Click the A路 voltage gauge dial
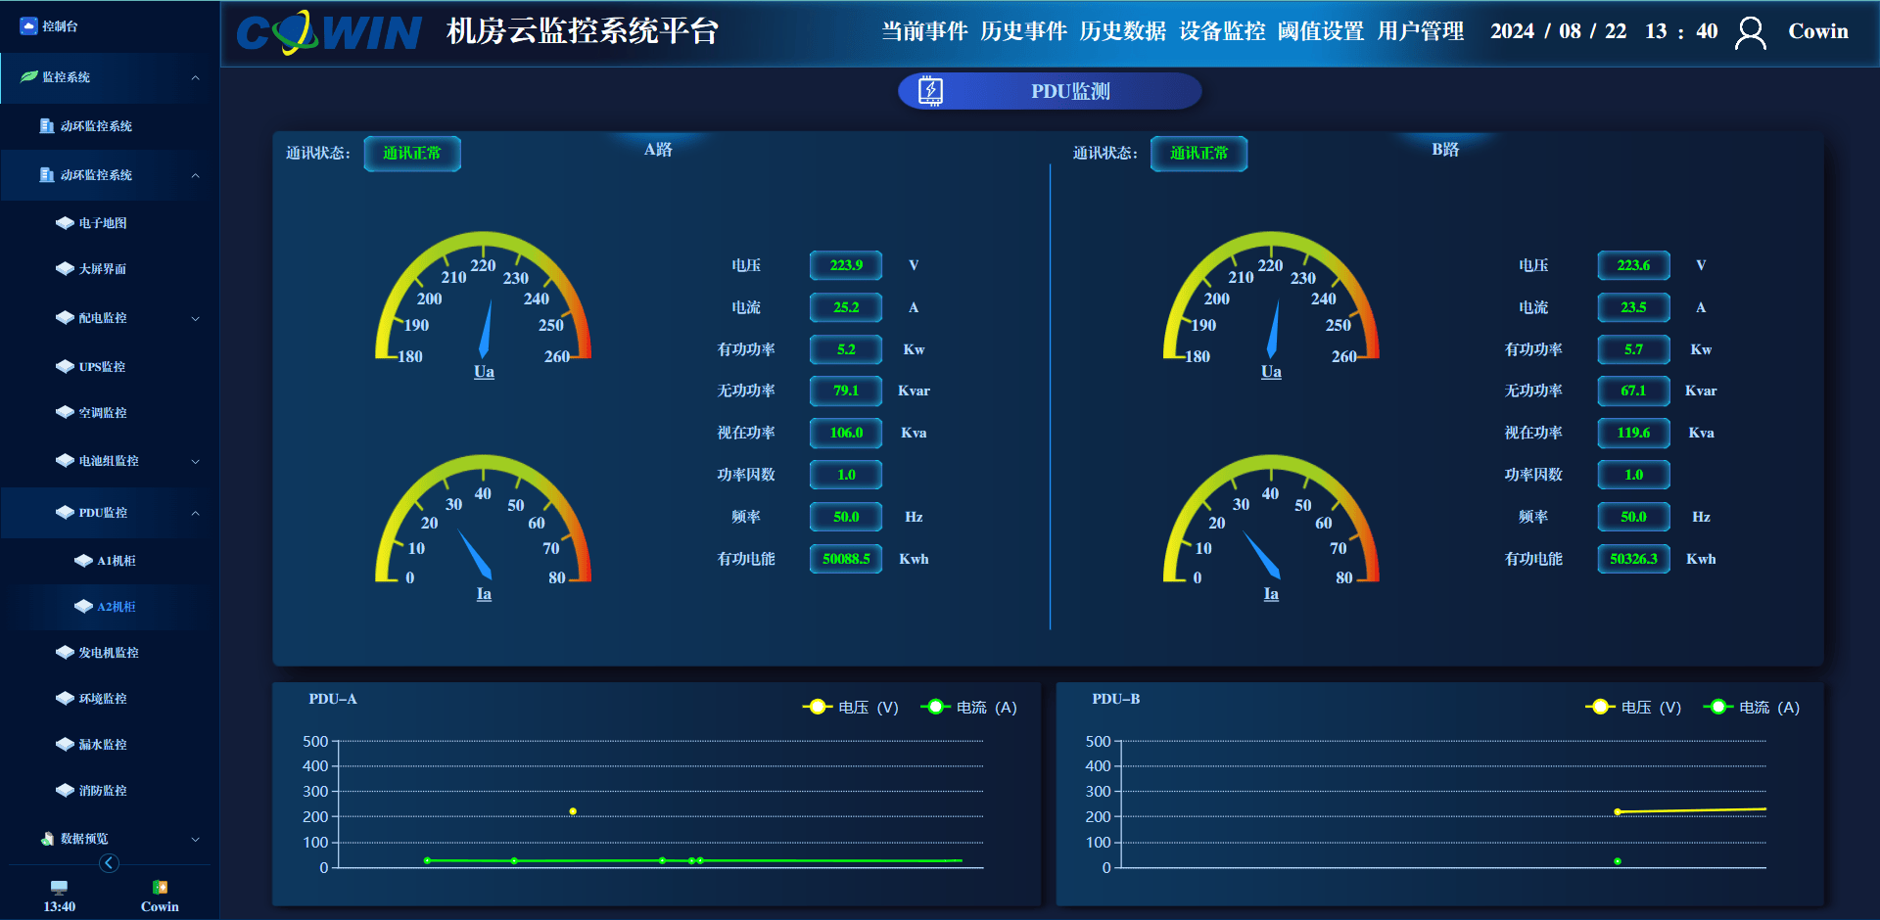1880x920 pixels. (484, 298)
